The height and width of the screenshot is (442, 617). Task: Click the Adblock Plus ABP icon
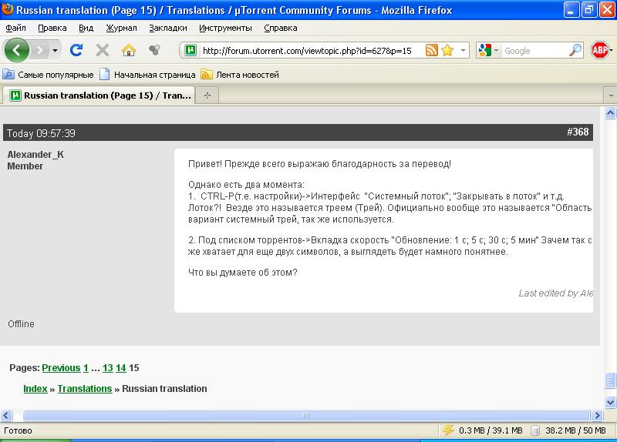point(599,50)
